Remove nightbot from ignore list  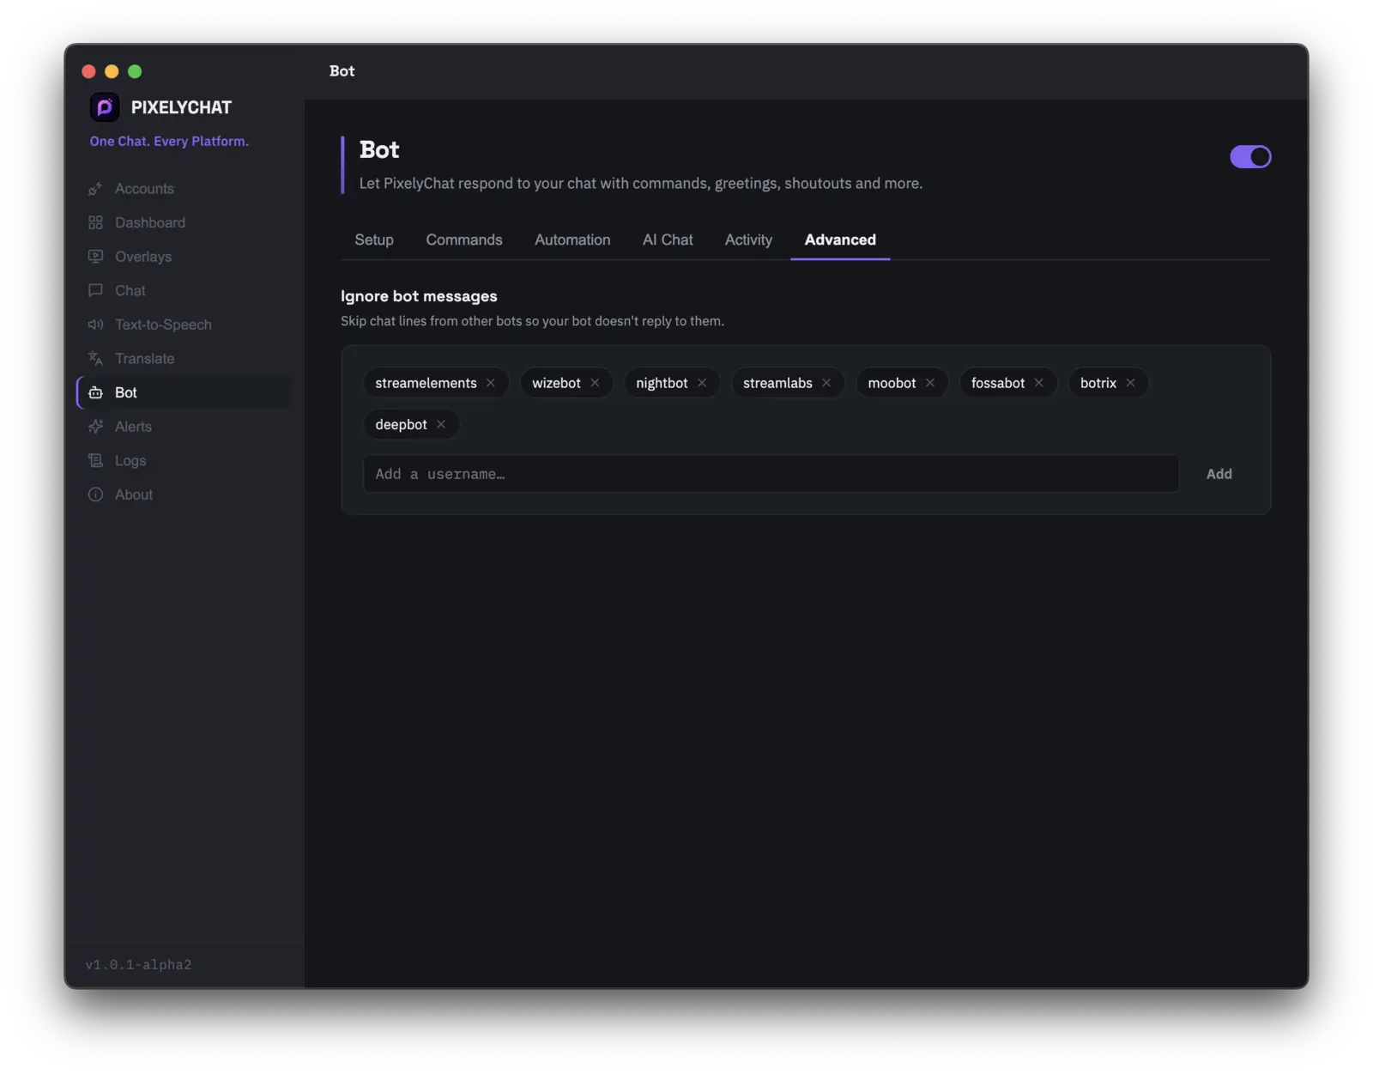pos(702,383)
